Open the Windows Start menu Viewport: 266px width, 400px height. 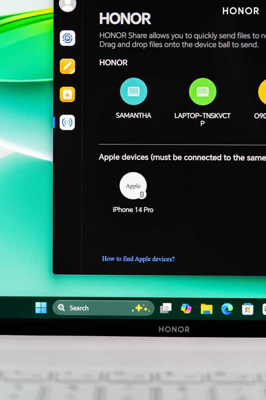pyautogui.click(x=41, y=308)
